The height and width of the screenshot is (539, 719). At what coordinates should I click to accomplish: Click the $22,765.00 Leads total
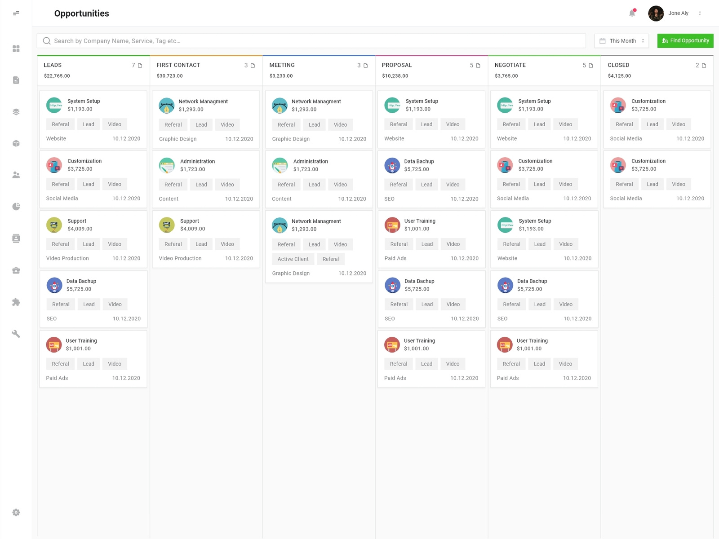point(57,76)
